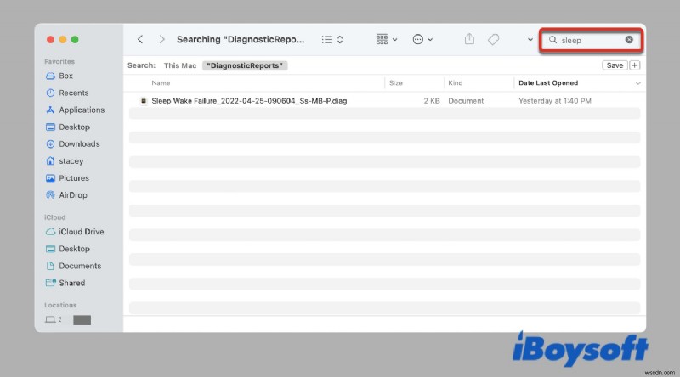Image resolution: width=680 pixels, height=377 pixels.
Task: Click the Applications sidebar icon
Action: tap(50, 110)
